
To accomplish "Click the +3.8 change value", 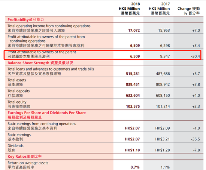I will tap(196, 84).
